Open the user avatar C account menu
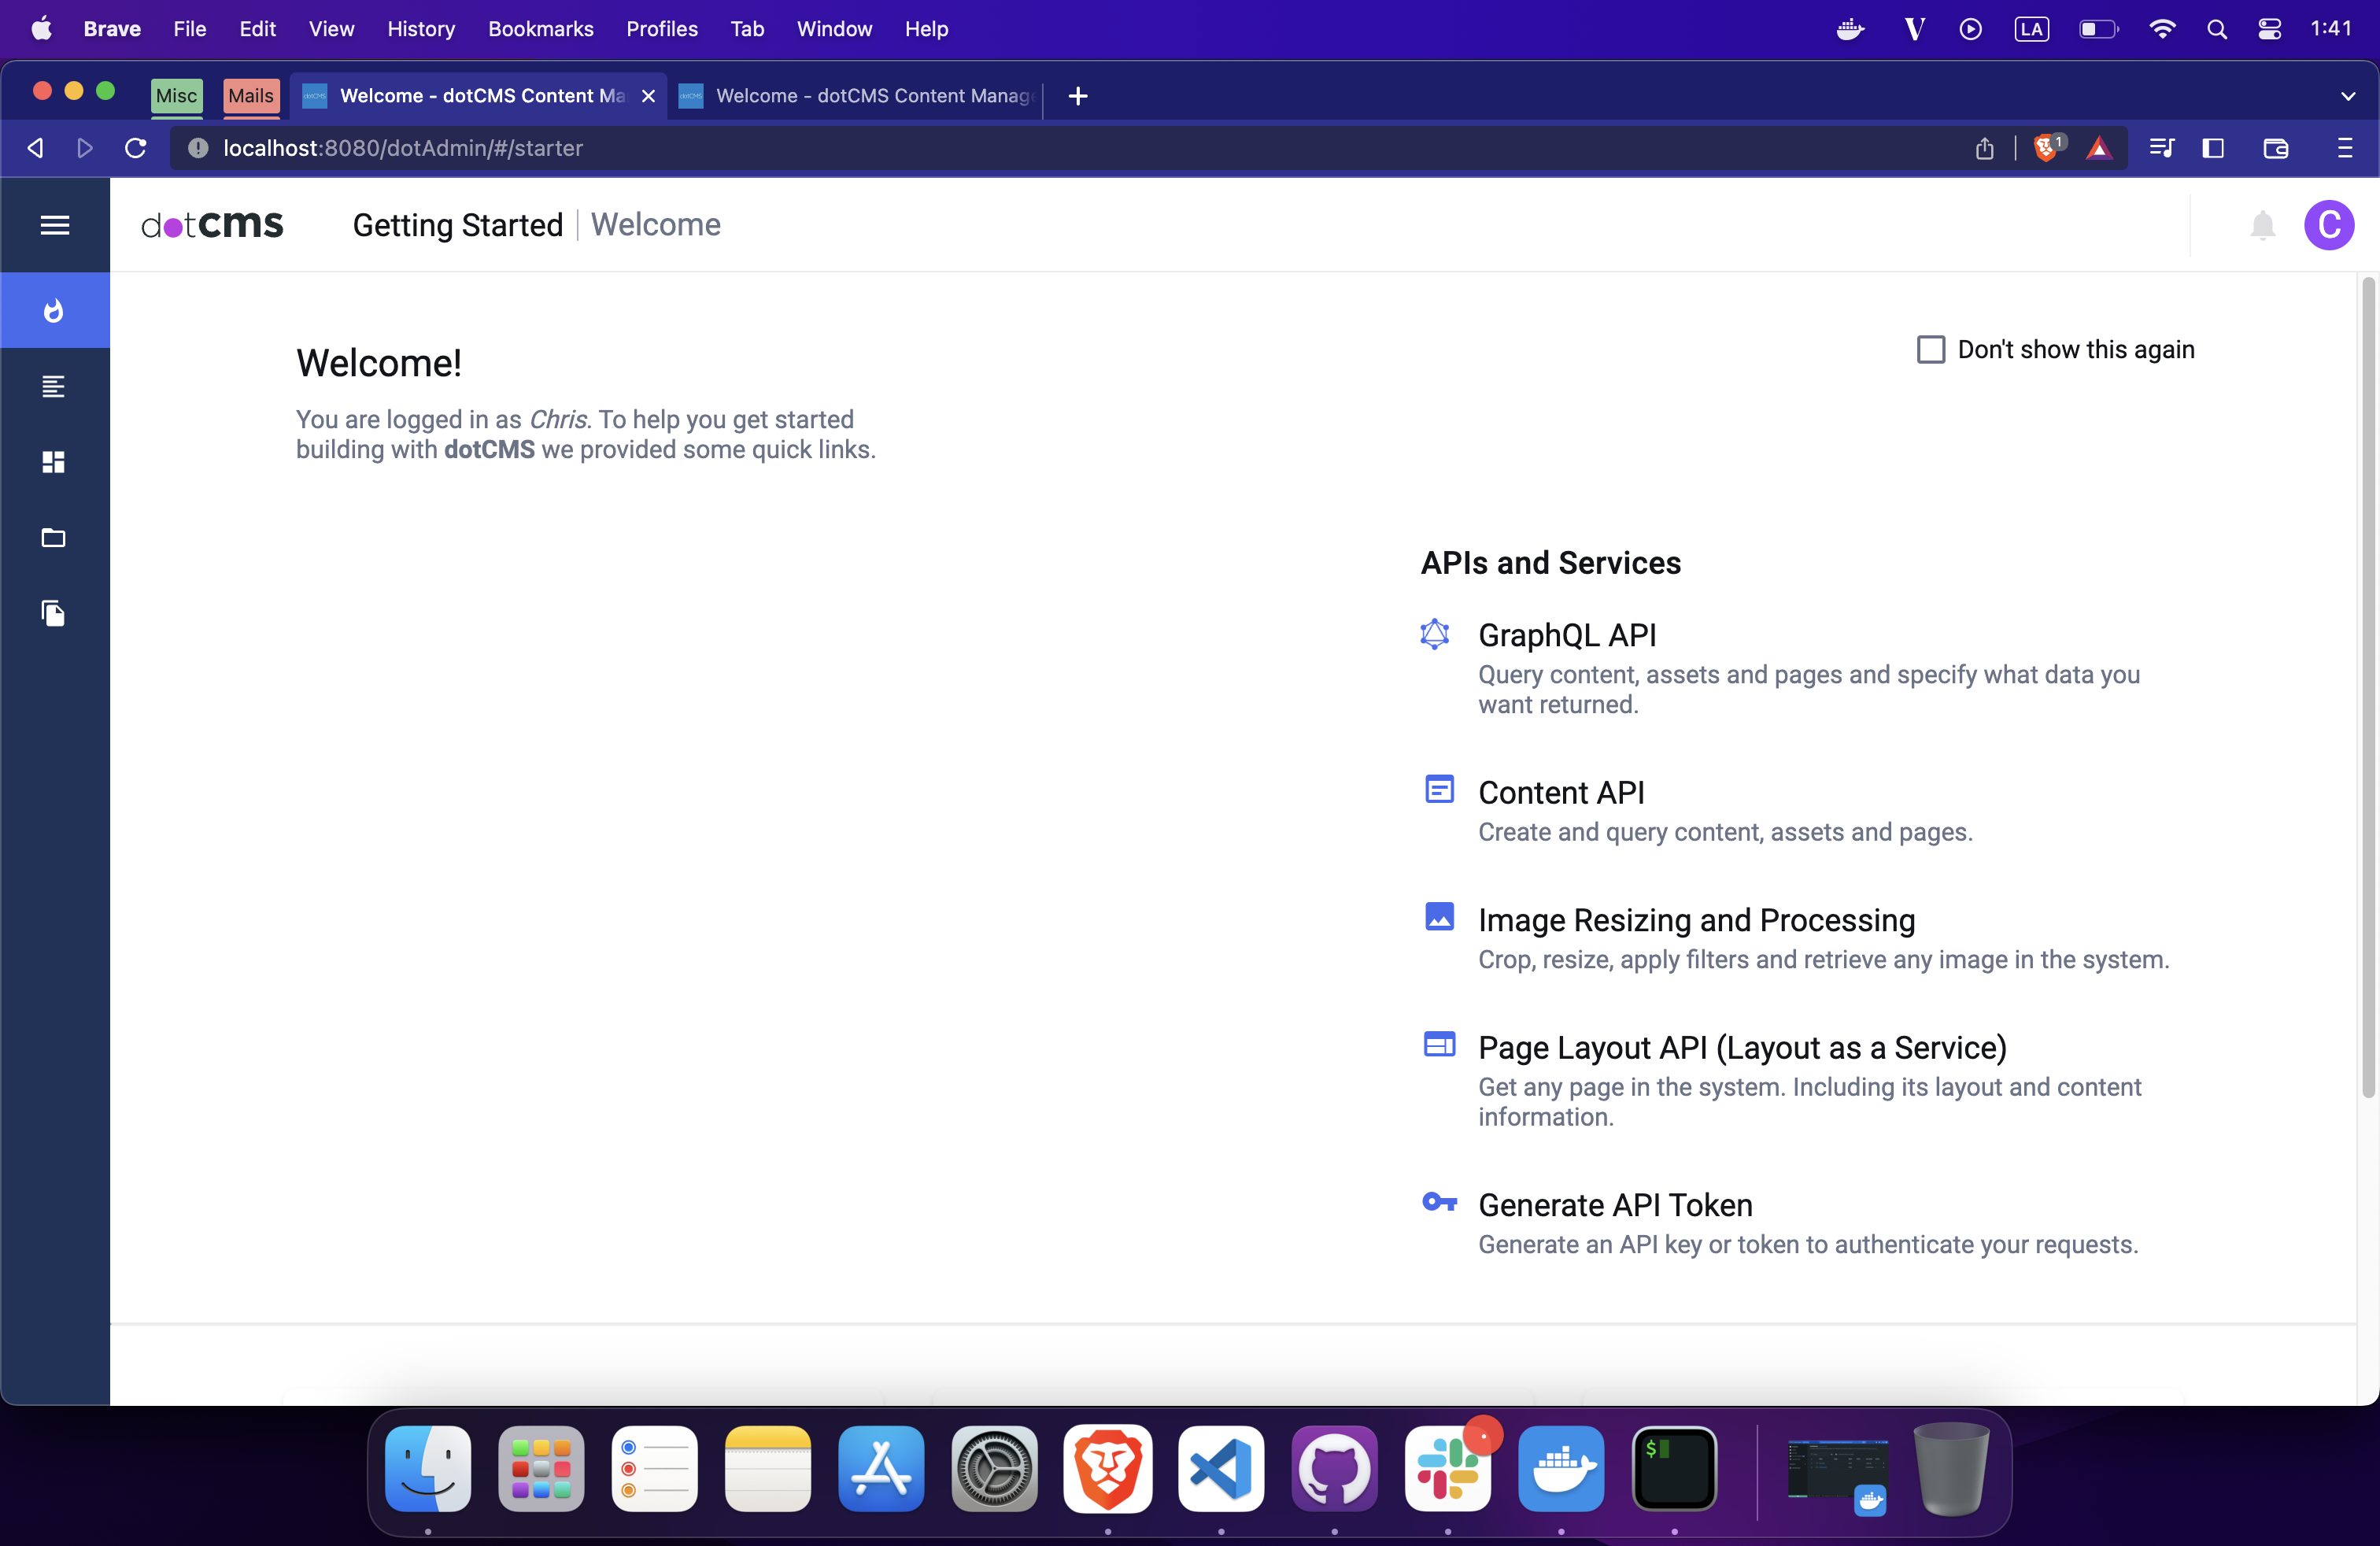Image resolution: width=2380 pixels, height=1546 pixels. tap(2329, 225)
